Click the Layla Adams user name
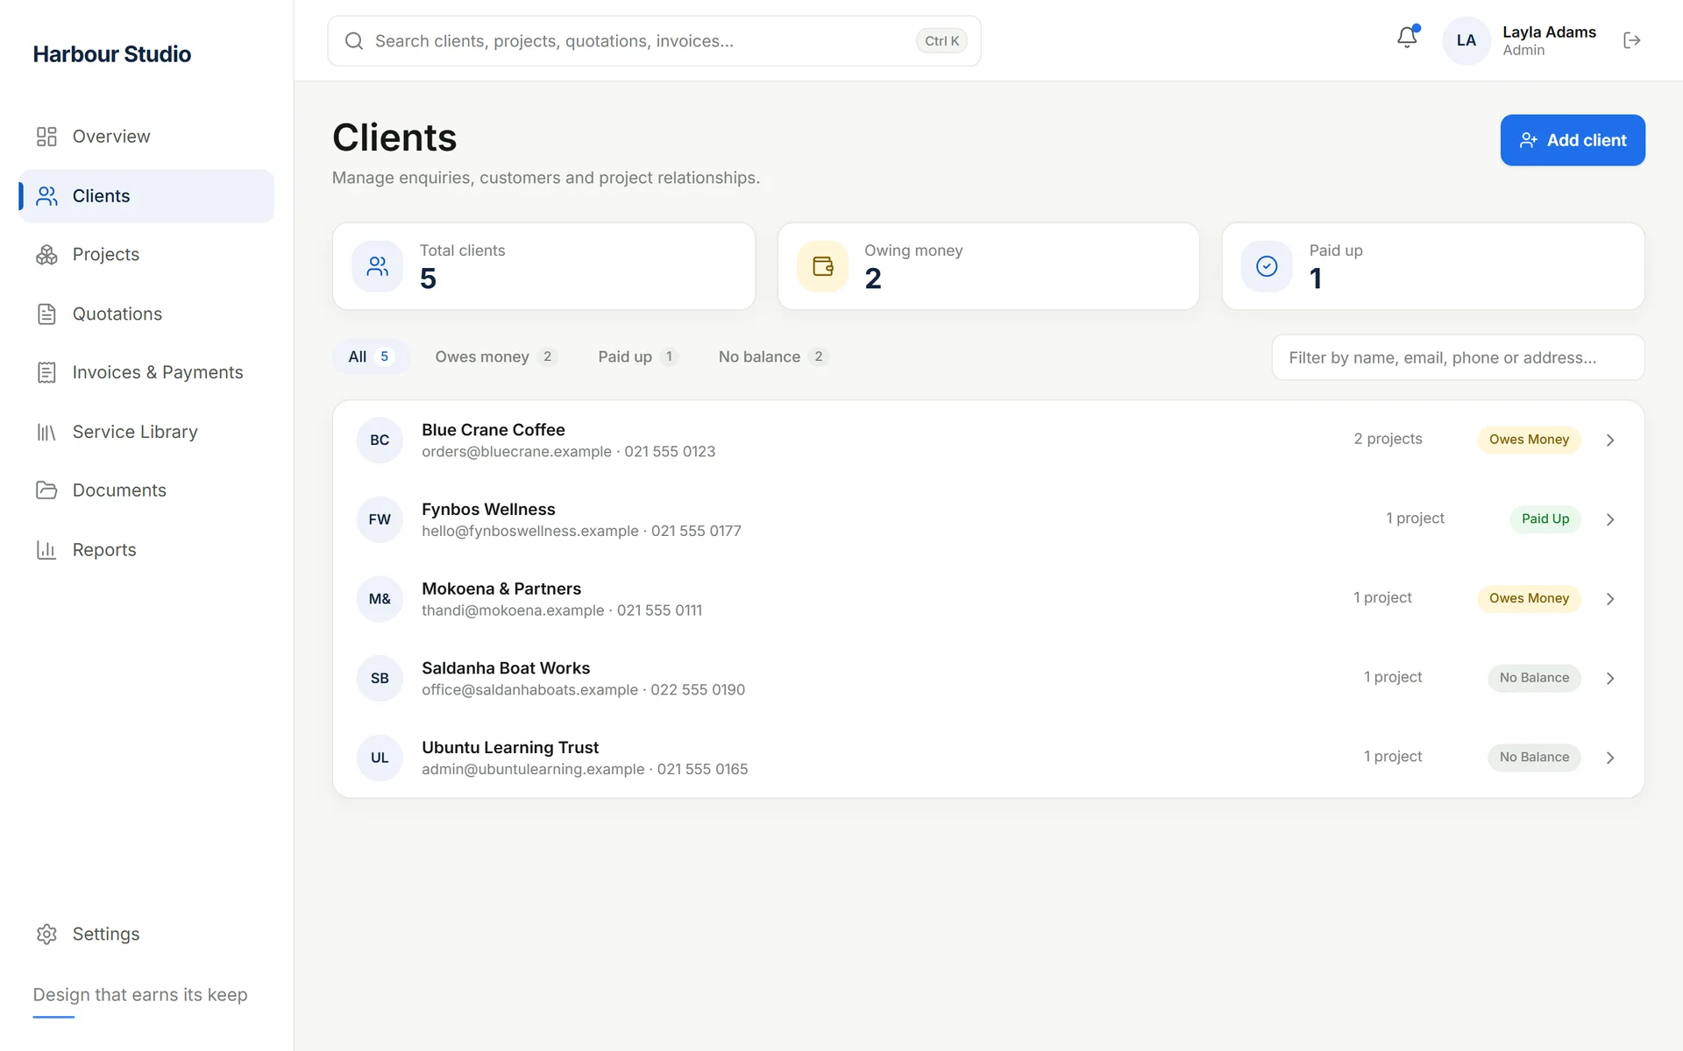1683x1051 pixels. click(x=1549, y=32)
